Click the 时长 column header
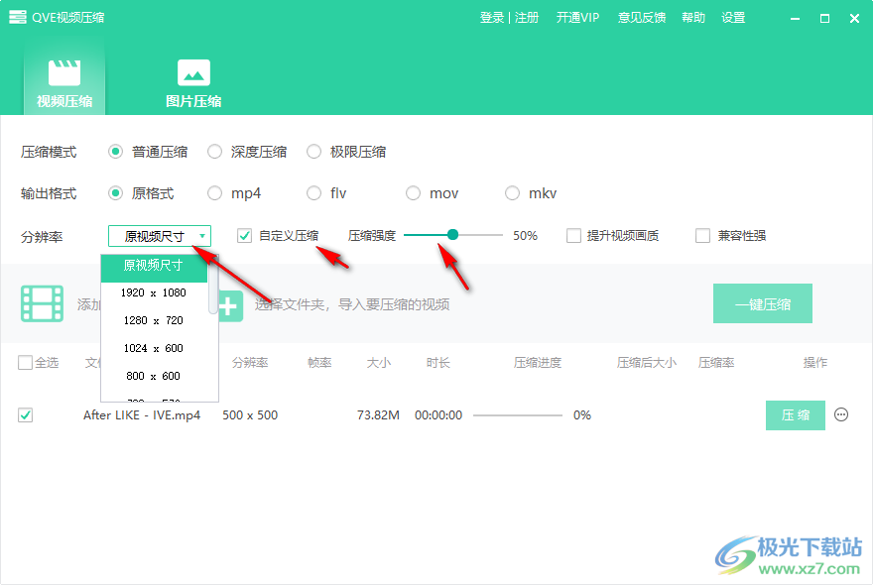This screenshot has width=873, height=585. point(438,363)
